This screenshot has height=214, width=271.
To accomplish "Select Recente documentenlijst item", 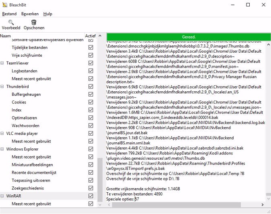I will point(34,173).
